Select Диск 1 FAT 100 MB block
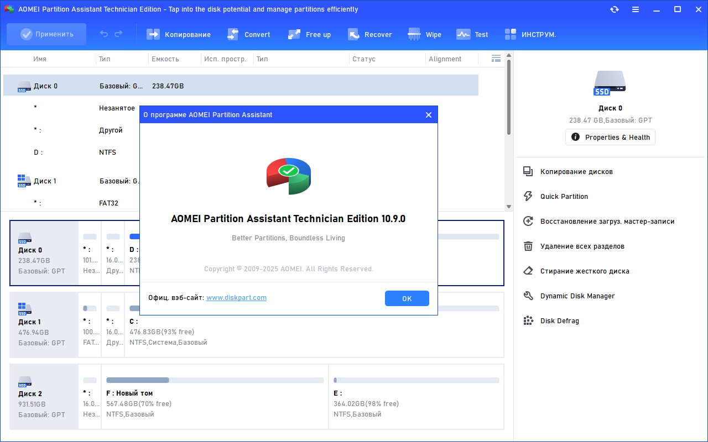The height and width of the screenshot is (442, 708). (x=90, y=325)
